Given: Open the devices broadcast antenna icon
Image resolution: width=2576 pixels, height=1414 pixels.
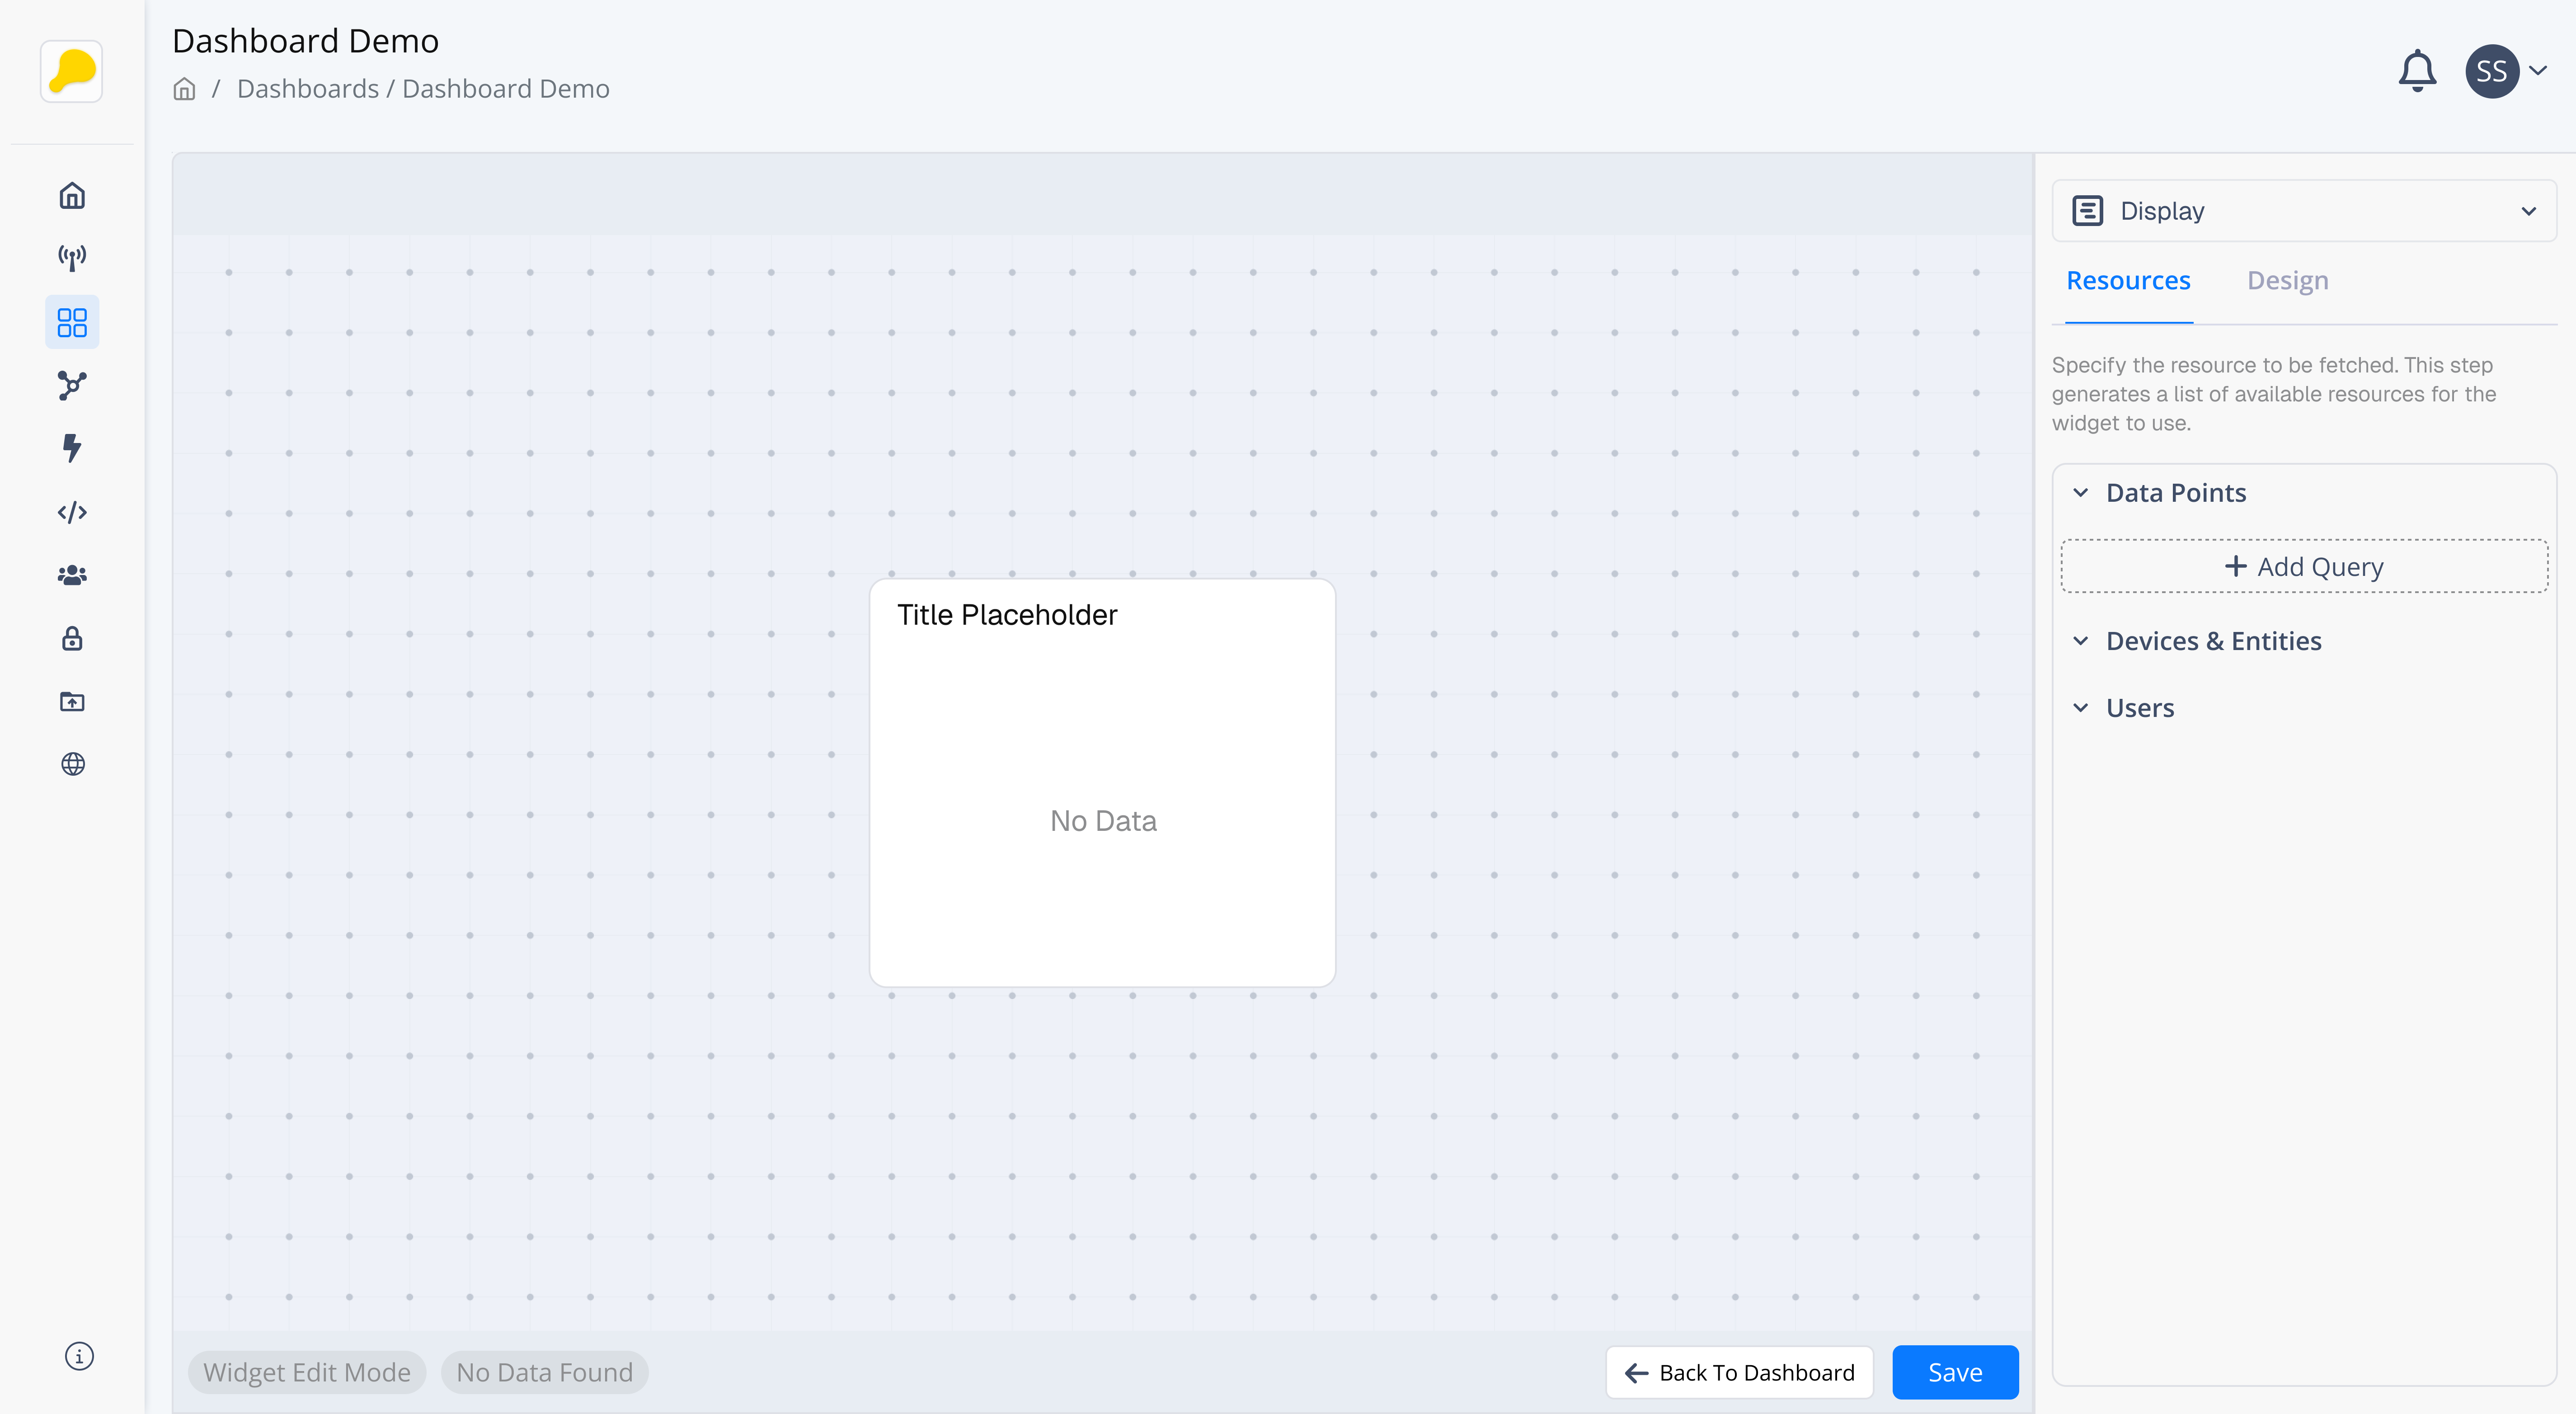Looking at the screenshot, I should (x=72, y=259).
